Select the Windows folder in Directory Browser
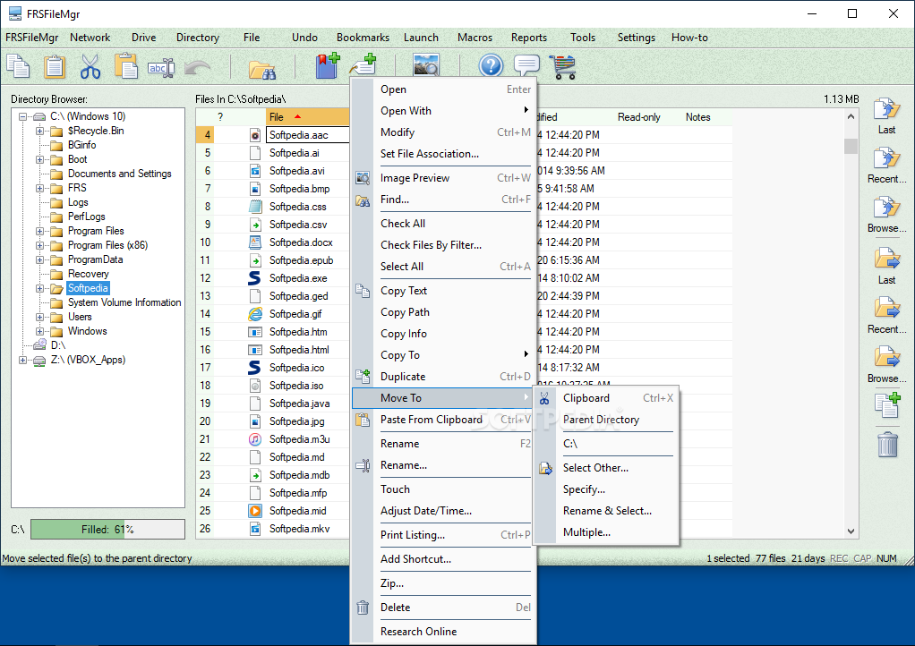 pos(88,331)
